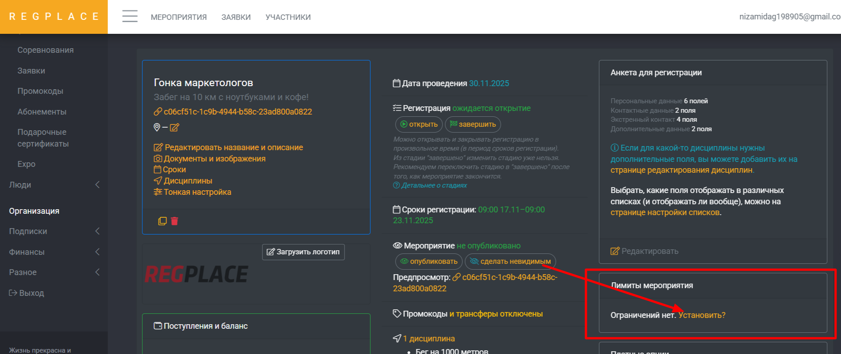The image size is (841, 354).
Task: Go to Сроки settings link
Action: 170,170
